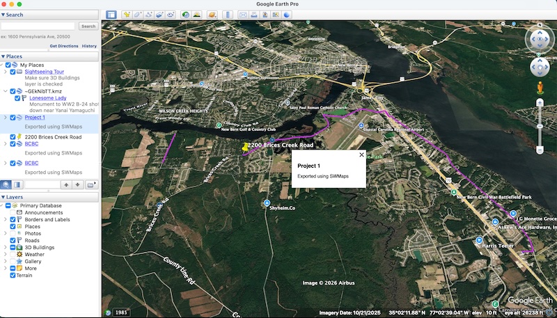This screenshot has width=557, height=318.
Task: Click the Add Image Overlay tool
Action: tap(160, 15)
